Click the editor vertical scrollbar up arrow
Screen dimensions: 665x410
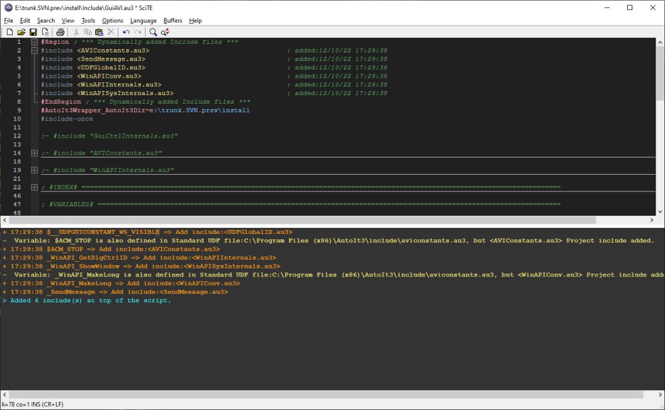660,42
